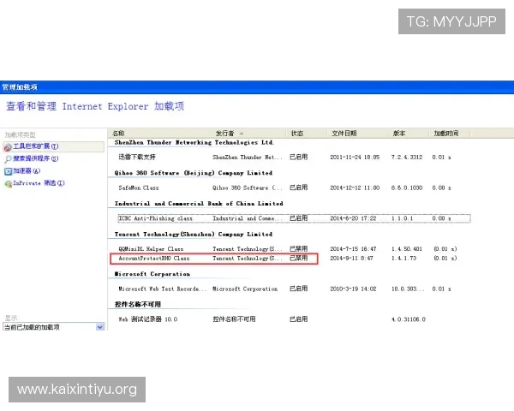The width and height of the screenshot is (514, 411).
Task: Click version 1.4.50.401 cell
Action: (407, 249)
